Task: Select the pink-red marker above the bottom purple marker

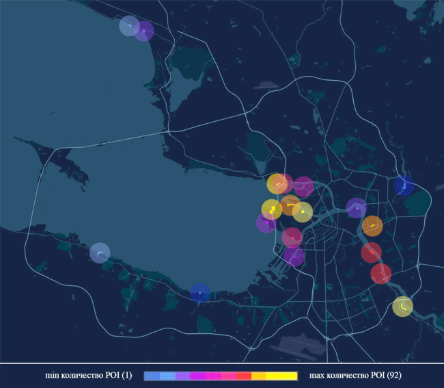Action: [292, 237]
